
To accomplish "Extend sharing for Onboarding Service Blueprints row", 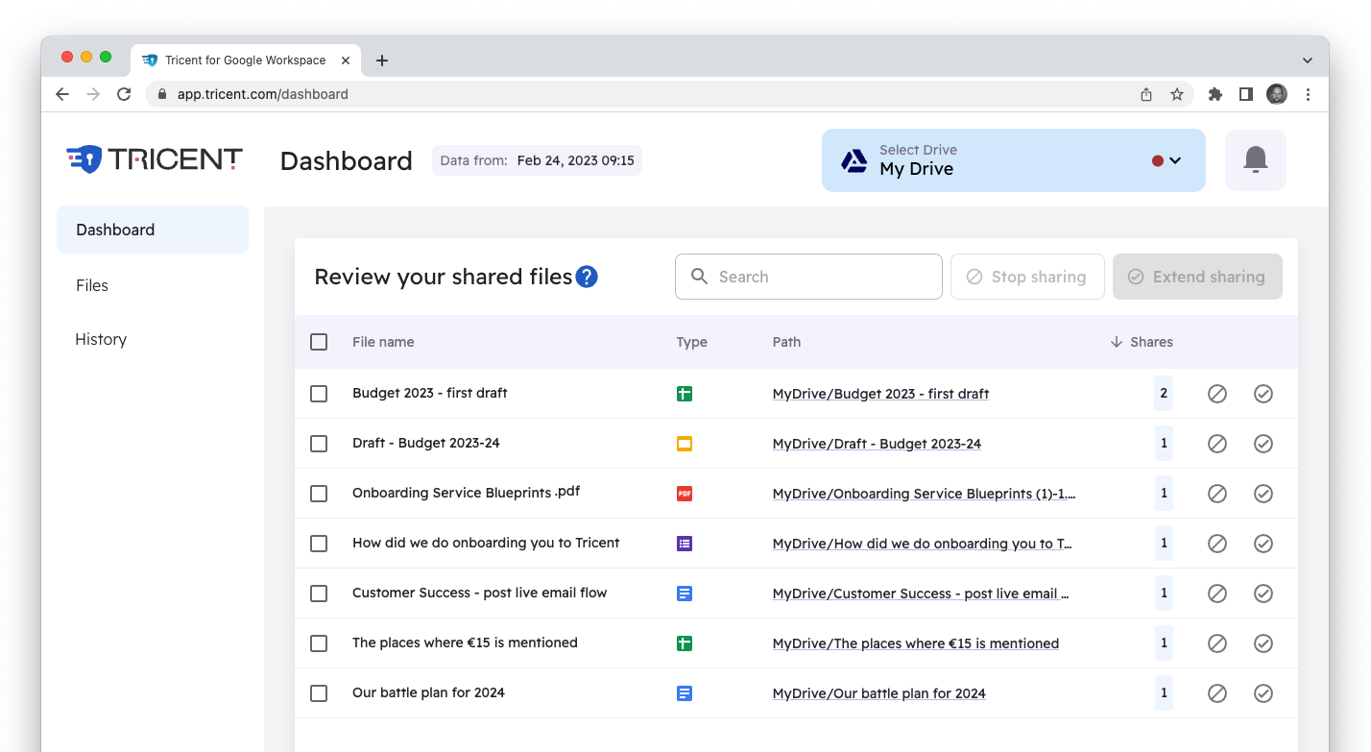I will [1263, 494].
